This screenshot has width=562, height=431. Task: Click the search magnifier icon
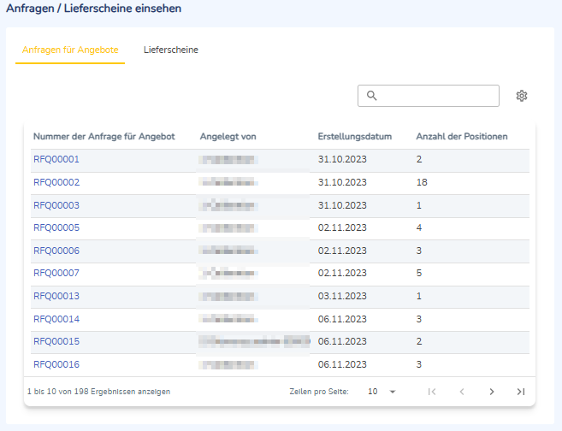point(372,96)
